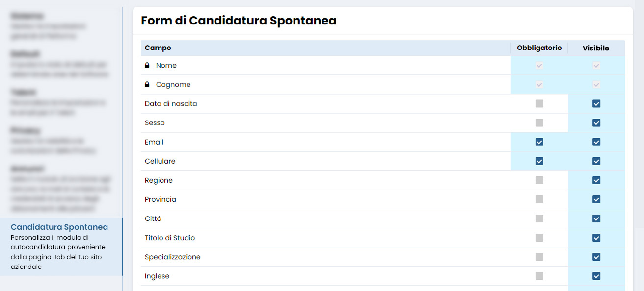Image resolution: width=644 pixels, height=291 pixels.
Task: Hide the Data di nascita field
Action: coord(596,103)
